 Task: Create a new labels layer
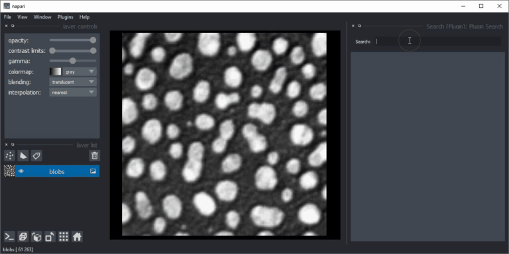tap(36, 156)
